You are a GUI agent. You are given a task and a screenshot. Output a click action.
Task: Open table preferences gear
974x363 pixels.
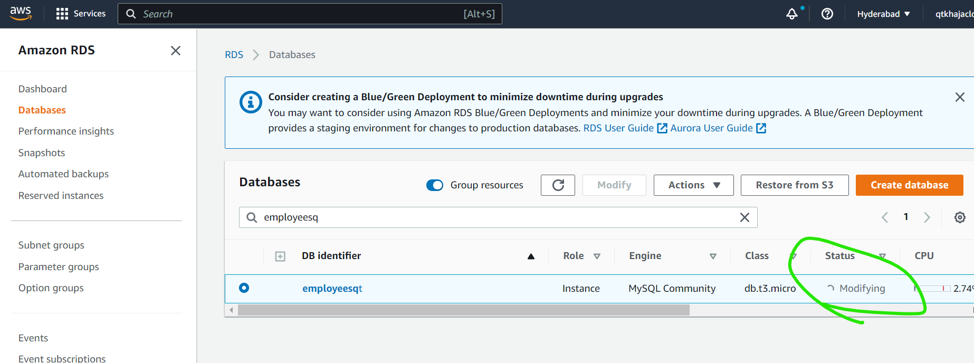click(x=960, y=217)
